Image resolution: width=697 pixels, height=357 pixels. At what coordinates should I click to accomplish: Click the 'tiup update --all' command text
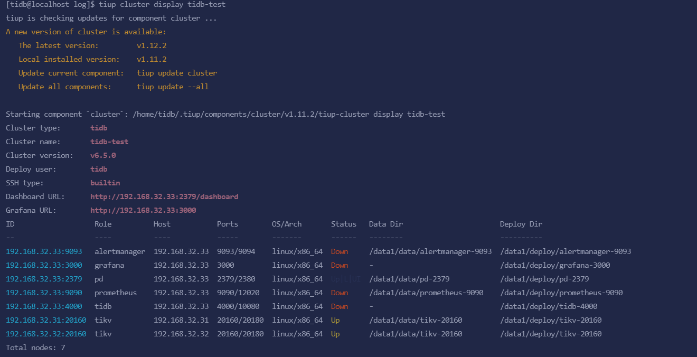[x=173, y=87]
